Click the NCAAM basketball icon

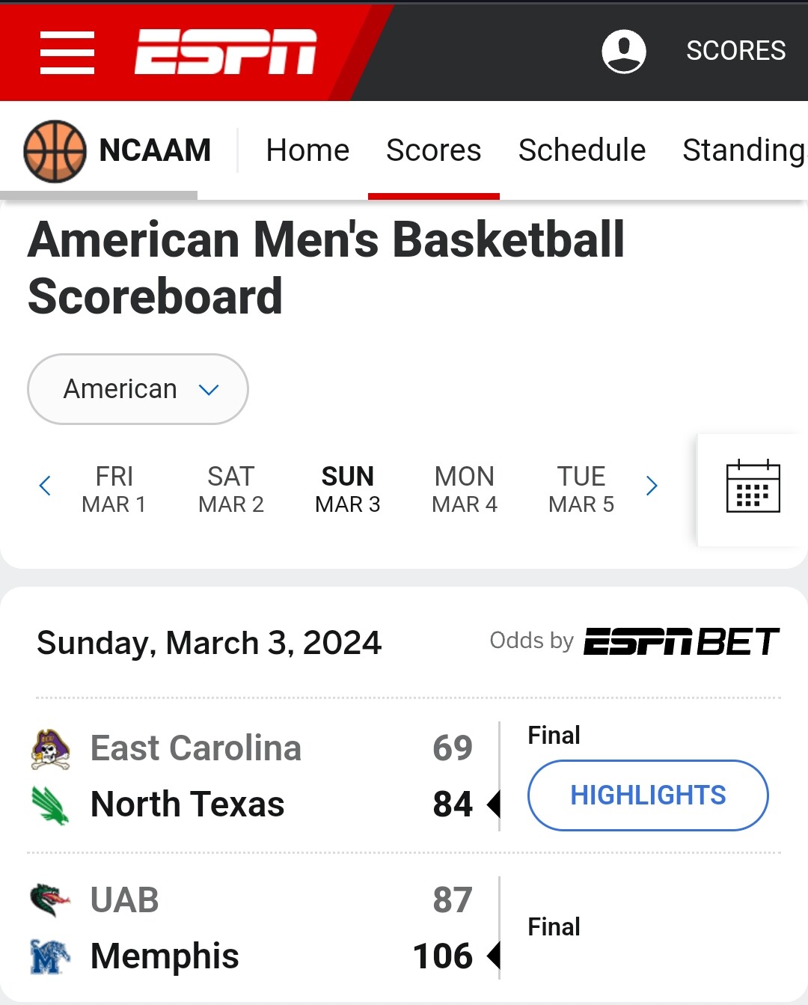point(55,151)
